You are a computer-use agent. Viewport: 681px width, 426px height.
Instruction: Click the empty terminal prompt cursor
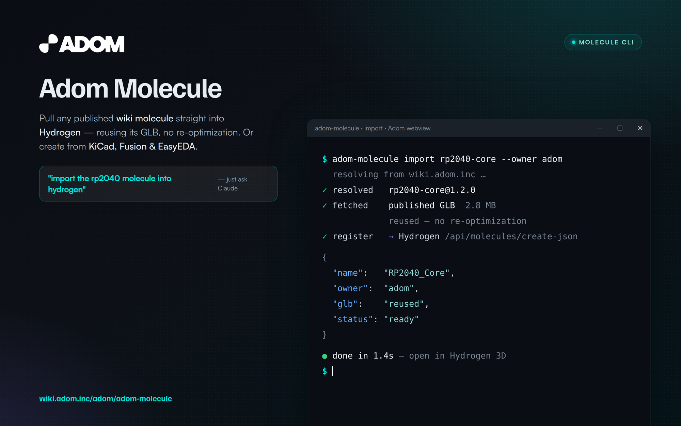click(x=333, y=371)
